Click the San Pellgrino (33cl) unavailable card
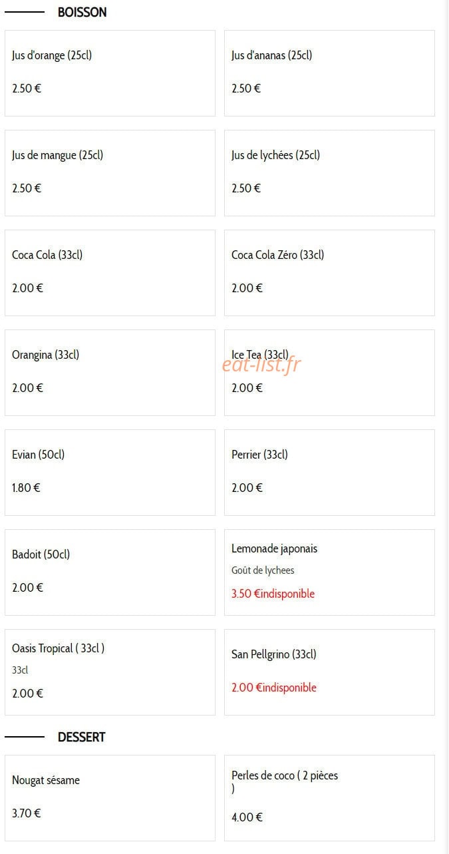The width and height of the screenshot is (449, 854). (x=329, y=672)
